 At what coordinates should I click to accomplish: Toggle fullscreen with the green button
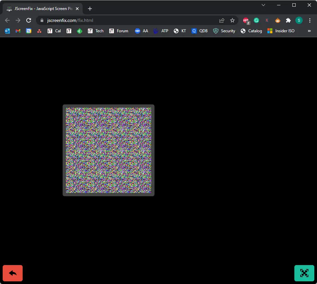304,273
